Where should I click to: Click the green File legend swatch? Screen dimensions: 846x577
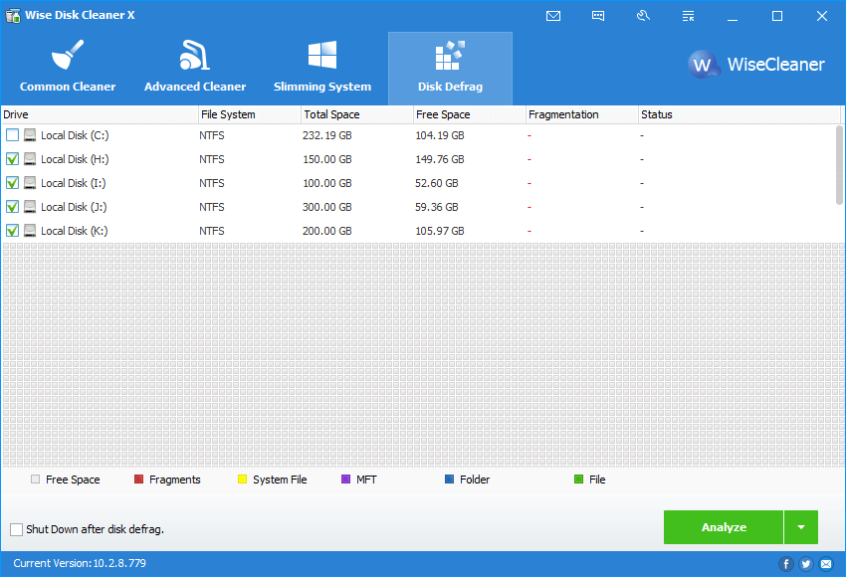tap(579, 479)
